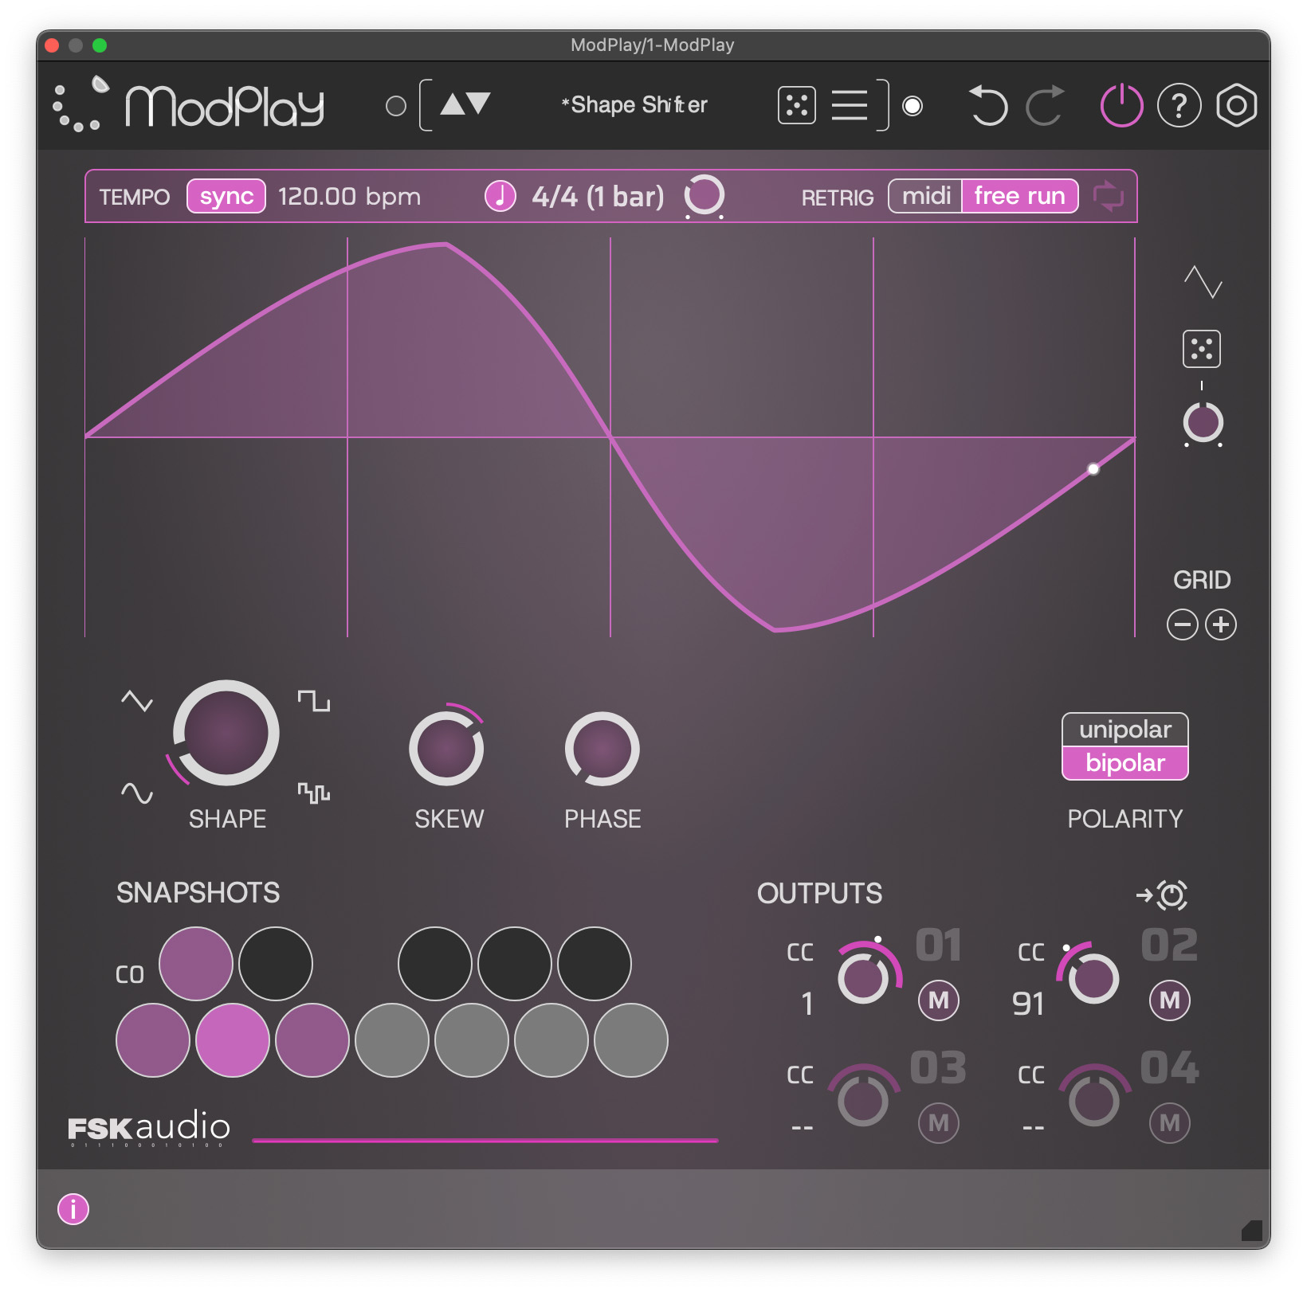Click the redo arrow icon
The height and width of the screenshot is (1292, 1307).
(x=1046, y=105)
